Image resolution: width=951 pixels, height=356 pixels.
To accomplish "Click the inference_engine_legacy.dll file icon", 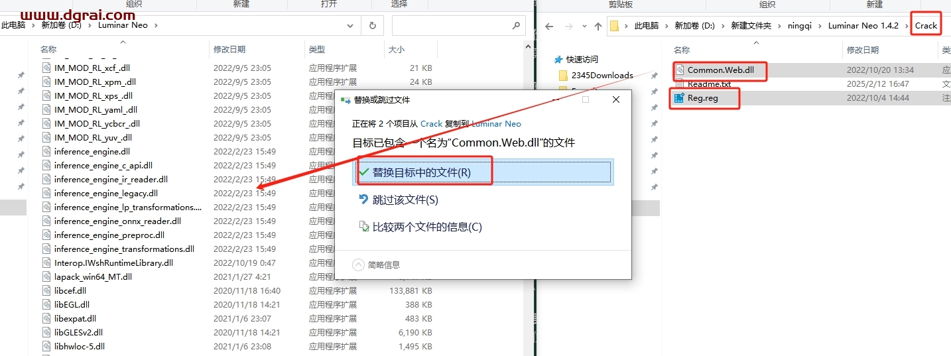I will pos(46,193).
